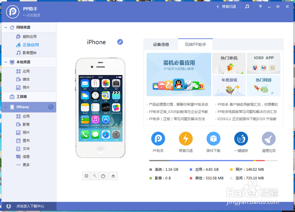Screen dimensions: 295x212
Task: Open iPhone 图书 section
Action: [23, 141]
